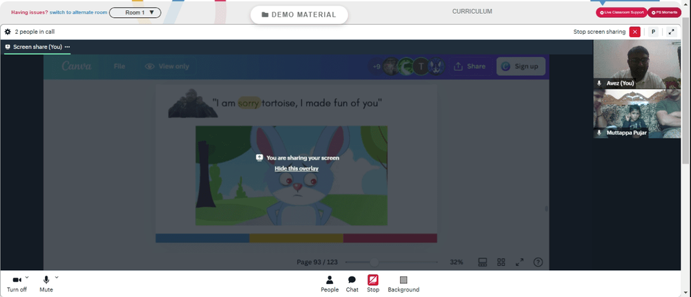691x297 pixels.
Task: Stop screen sharing with red X button
Action: click(x=634, y=32)
